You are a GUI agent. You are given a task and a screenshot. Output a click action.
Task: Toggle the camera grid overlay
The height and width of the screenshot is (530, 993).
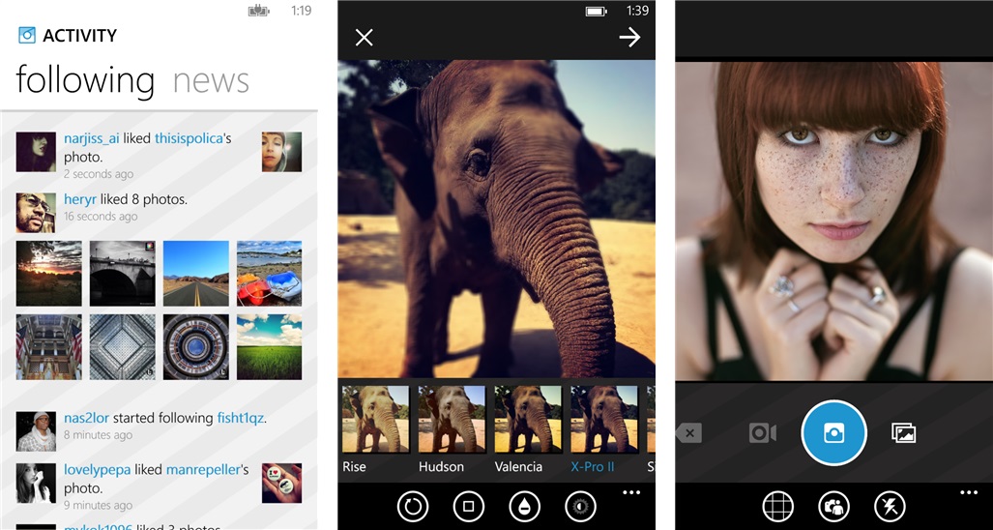(x=777, y=507)
